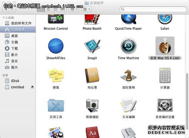Image resolution: width=189 pixels, height=138 pixels.
Task: Open the 文本编辑 TextEdit app
Action: pyautogui.click(x=129, y=105)
